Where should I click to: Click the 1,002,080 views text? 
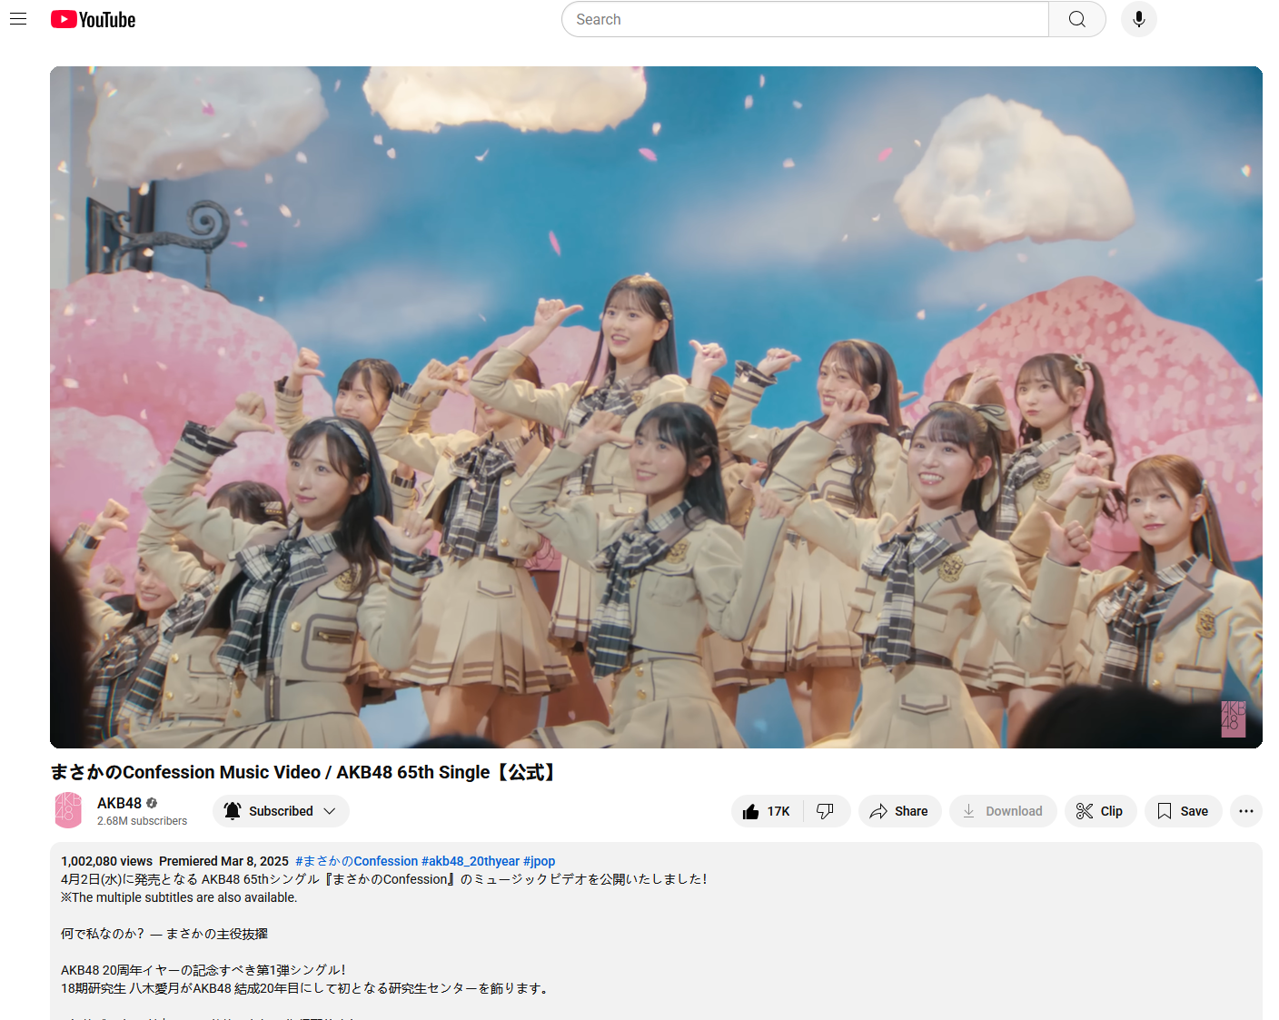tap(107, 861)
